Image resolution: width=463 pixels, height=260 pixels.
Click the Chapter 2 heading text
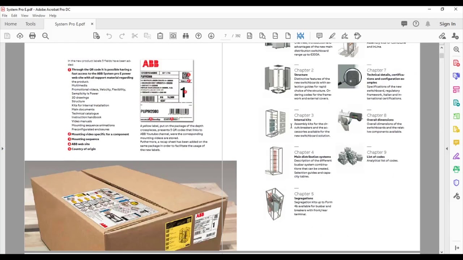point(304,70)
